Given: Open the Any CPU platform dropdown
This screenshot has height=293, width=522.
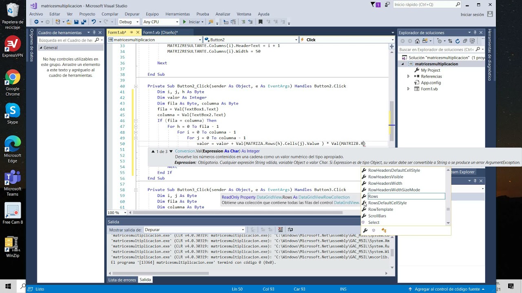Looking at the screenshot, I should (x=161, y=22).
